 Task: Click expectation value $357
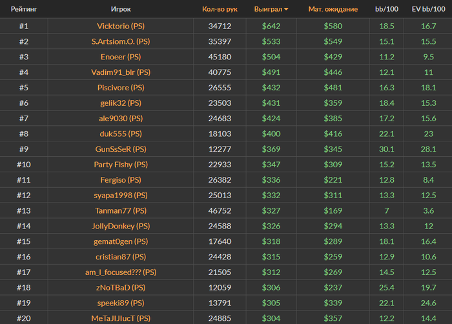coord(333,318)
